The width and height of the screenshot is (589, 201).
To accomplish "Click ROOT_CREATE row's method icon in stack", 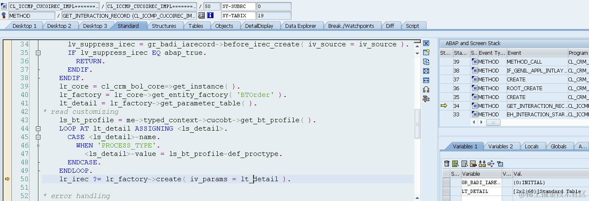I will pos(475,88).
